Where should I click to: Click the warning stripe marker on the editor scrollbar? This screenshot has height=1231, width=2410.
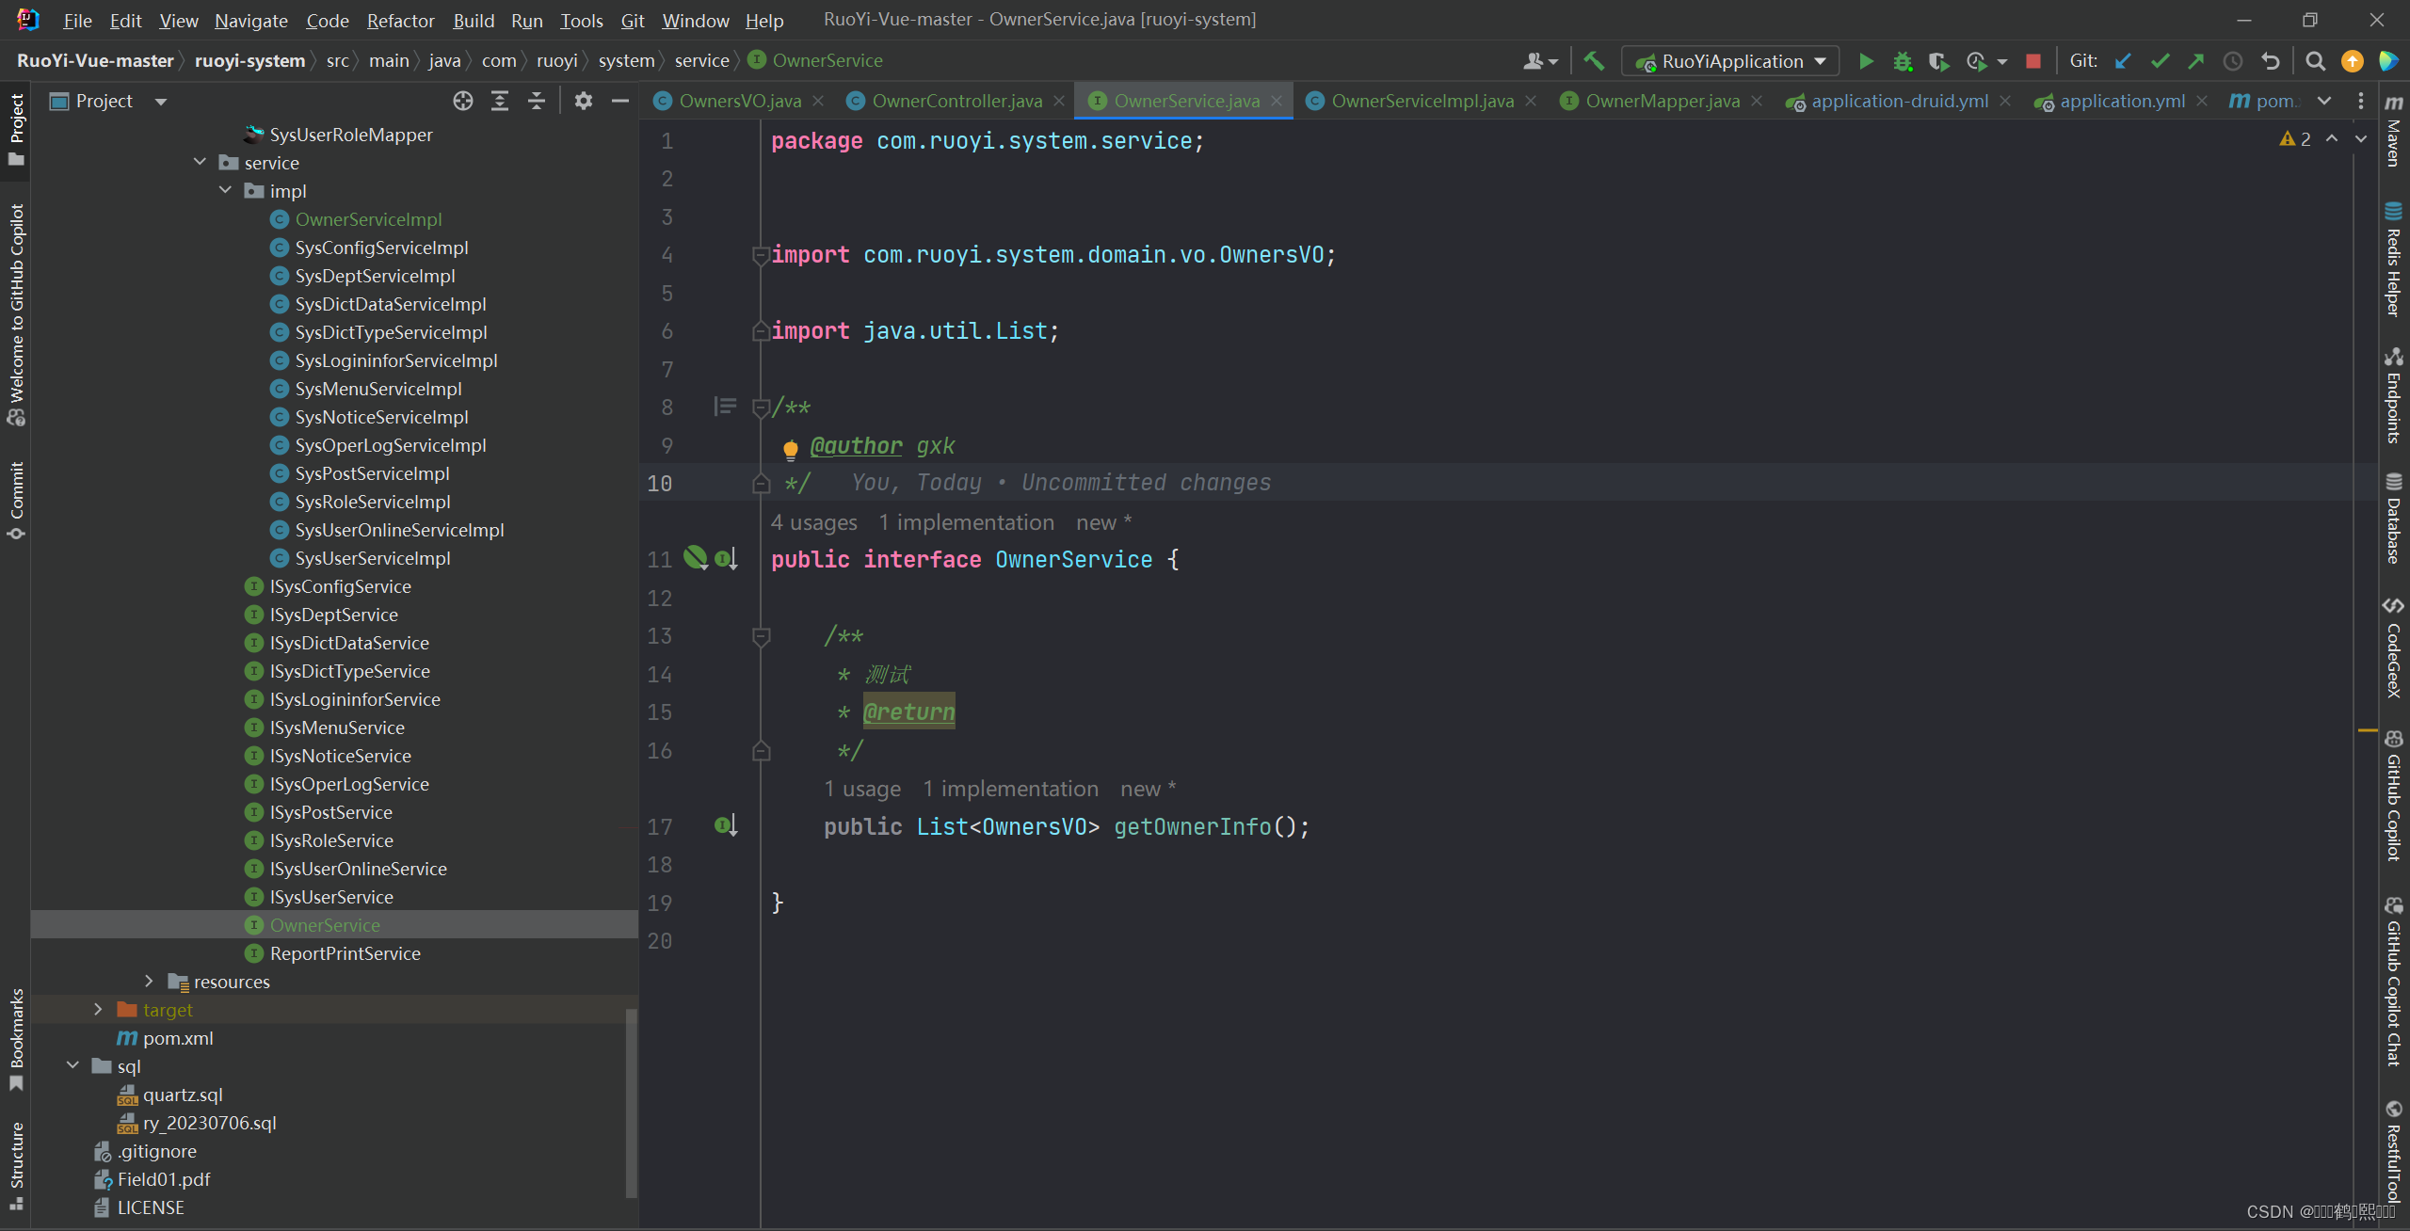[x=2368, y=729]
